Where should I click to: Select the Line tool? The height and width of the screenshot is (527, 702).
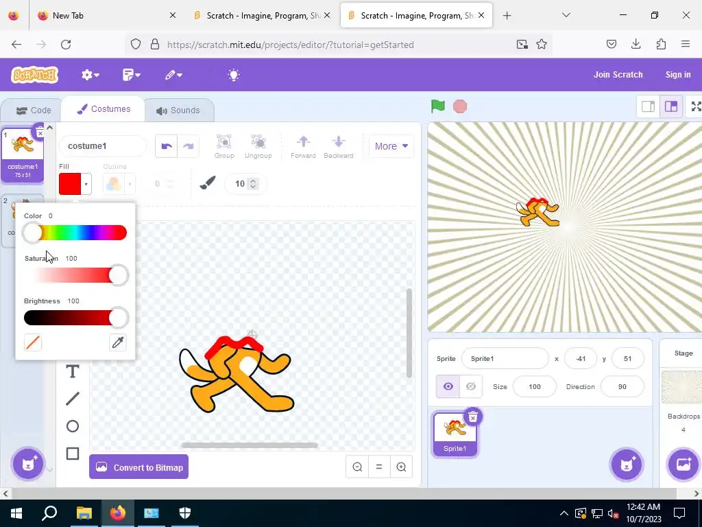pyautogui.click(x=73, y=399)
